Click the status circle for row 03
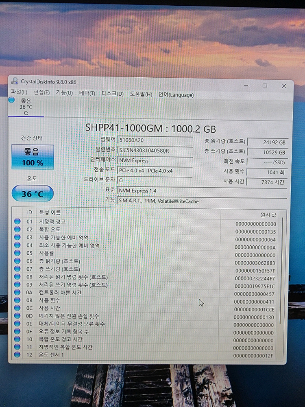 click(17, 237)
